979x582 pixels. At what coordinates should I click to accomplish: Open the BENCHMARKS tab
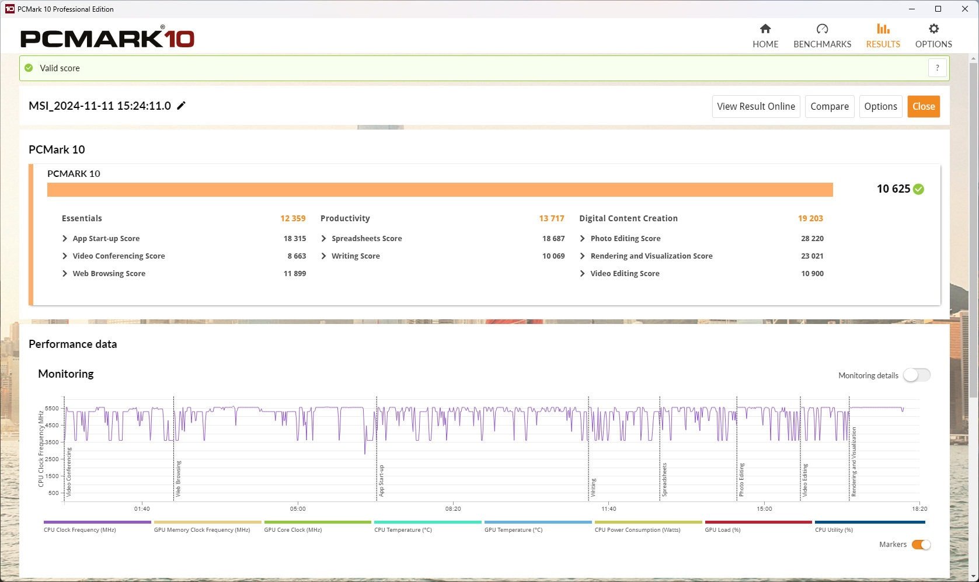[x=822, y=36]
